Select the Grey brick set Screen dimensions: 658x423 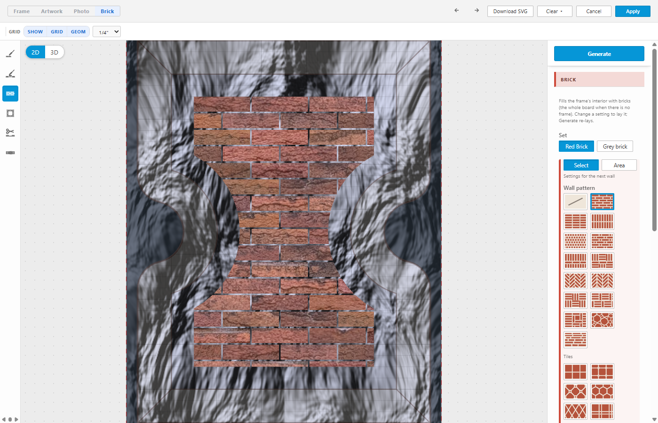point(615,147)
